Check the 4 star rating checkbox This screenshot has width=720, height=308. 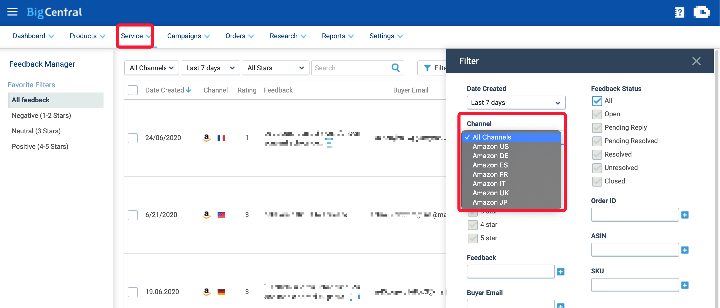click(473, 225)
